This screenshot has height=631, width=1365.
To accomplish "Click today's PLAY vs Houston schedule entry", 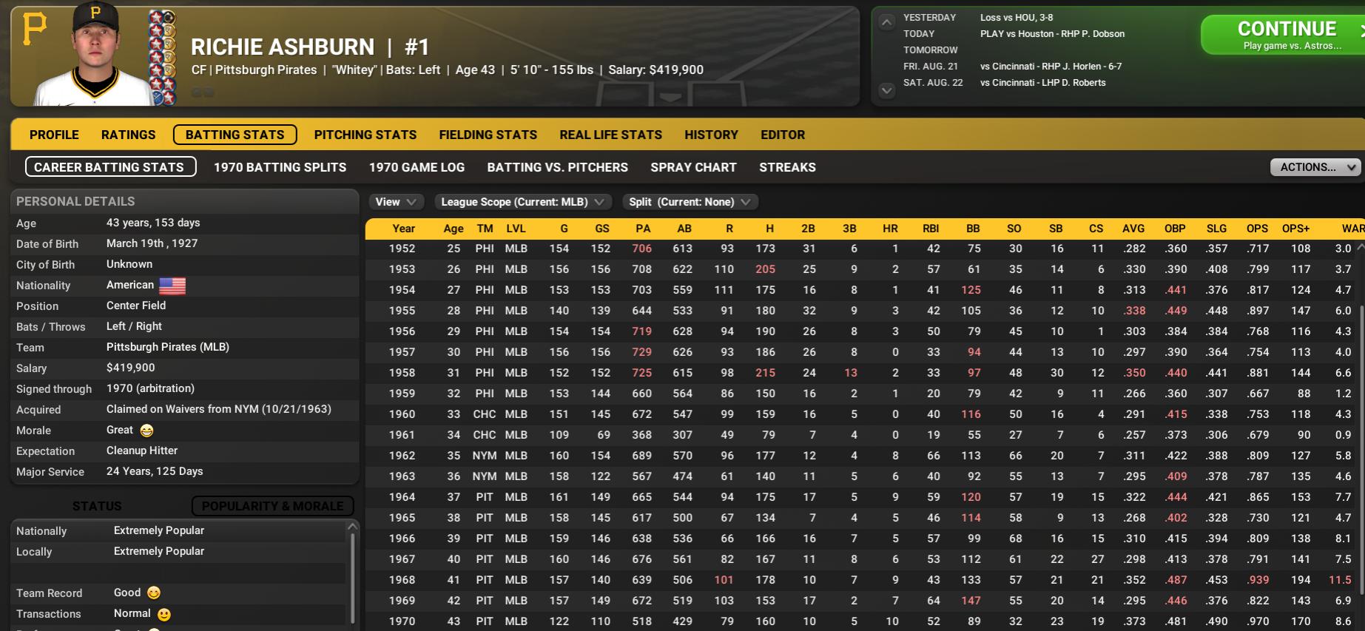I will [1052, 34].
